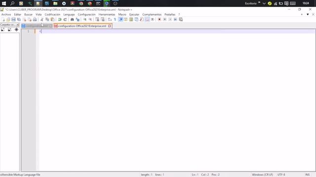Locate current file in workspace panel
Image resolution: width=316 pixels, height=177 pixels.
point(16,29)
